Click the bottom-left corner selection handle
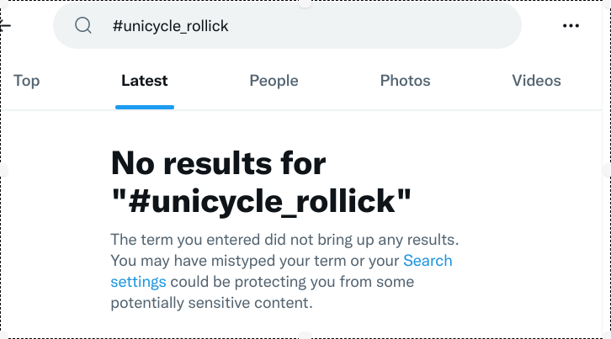 click(x=3, y=336)
